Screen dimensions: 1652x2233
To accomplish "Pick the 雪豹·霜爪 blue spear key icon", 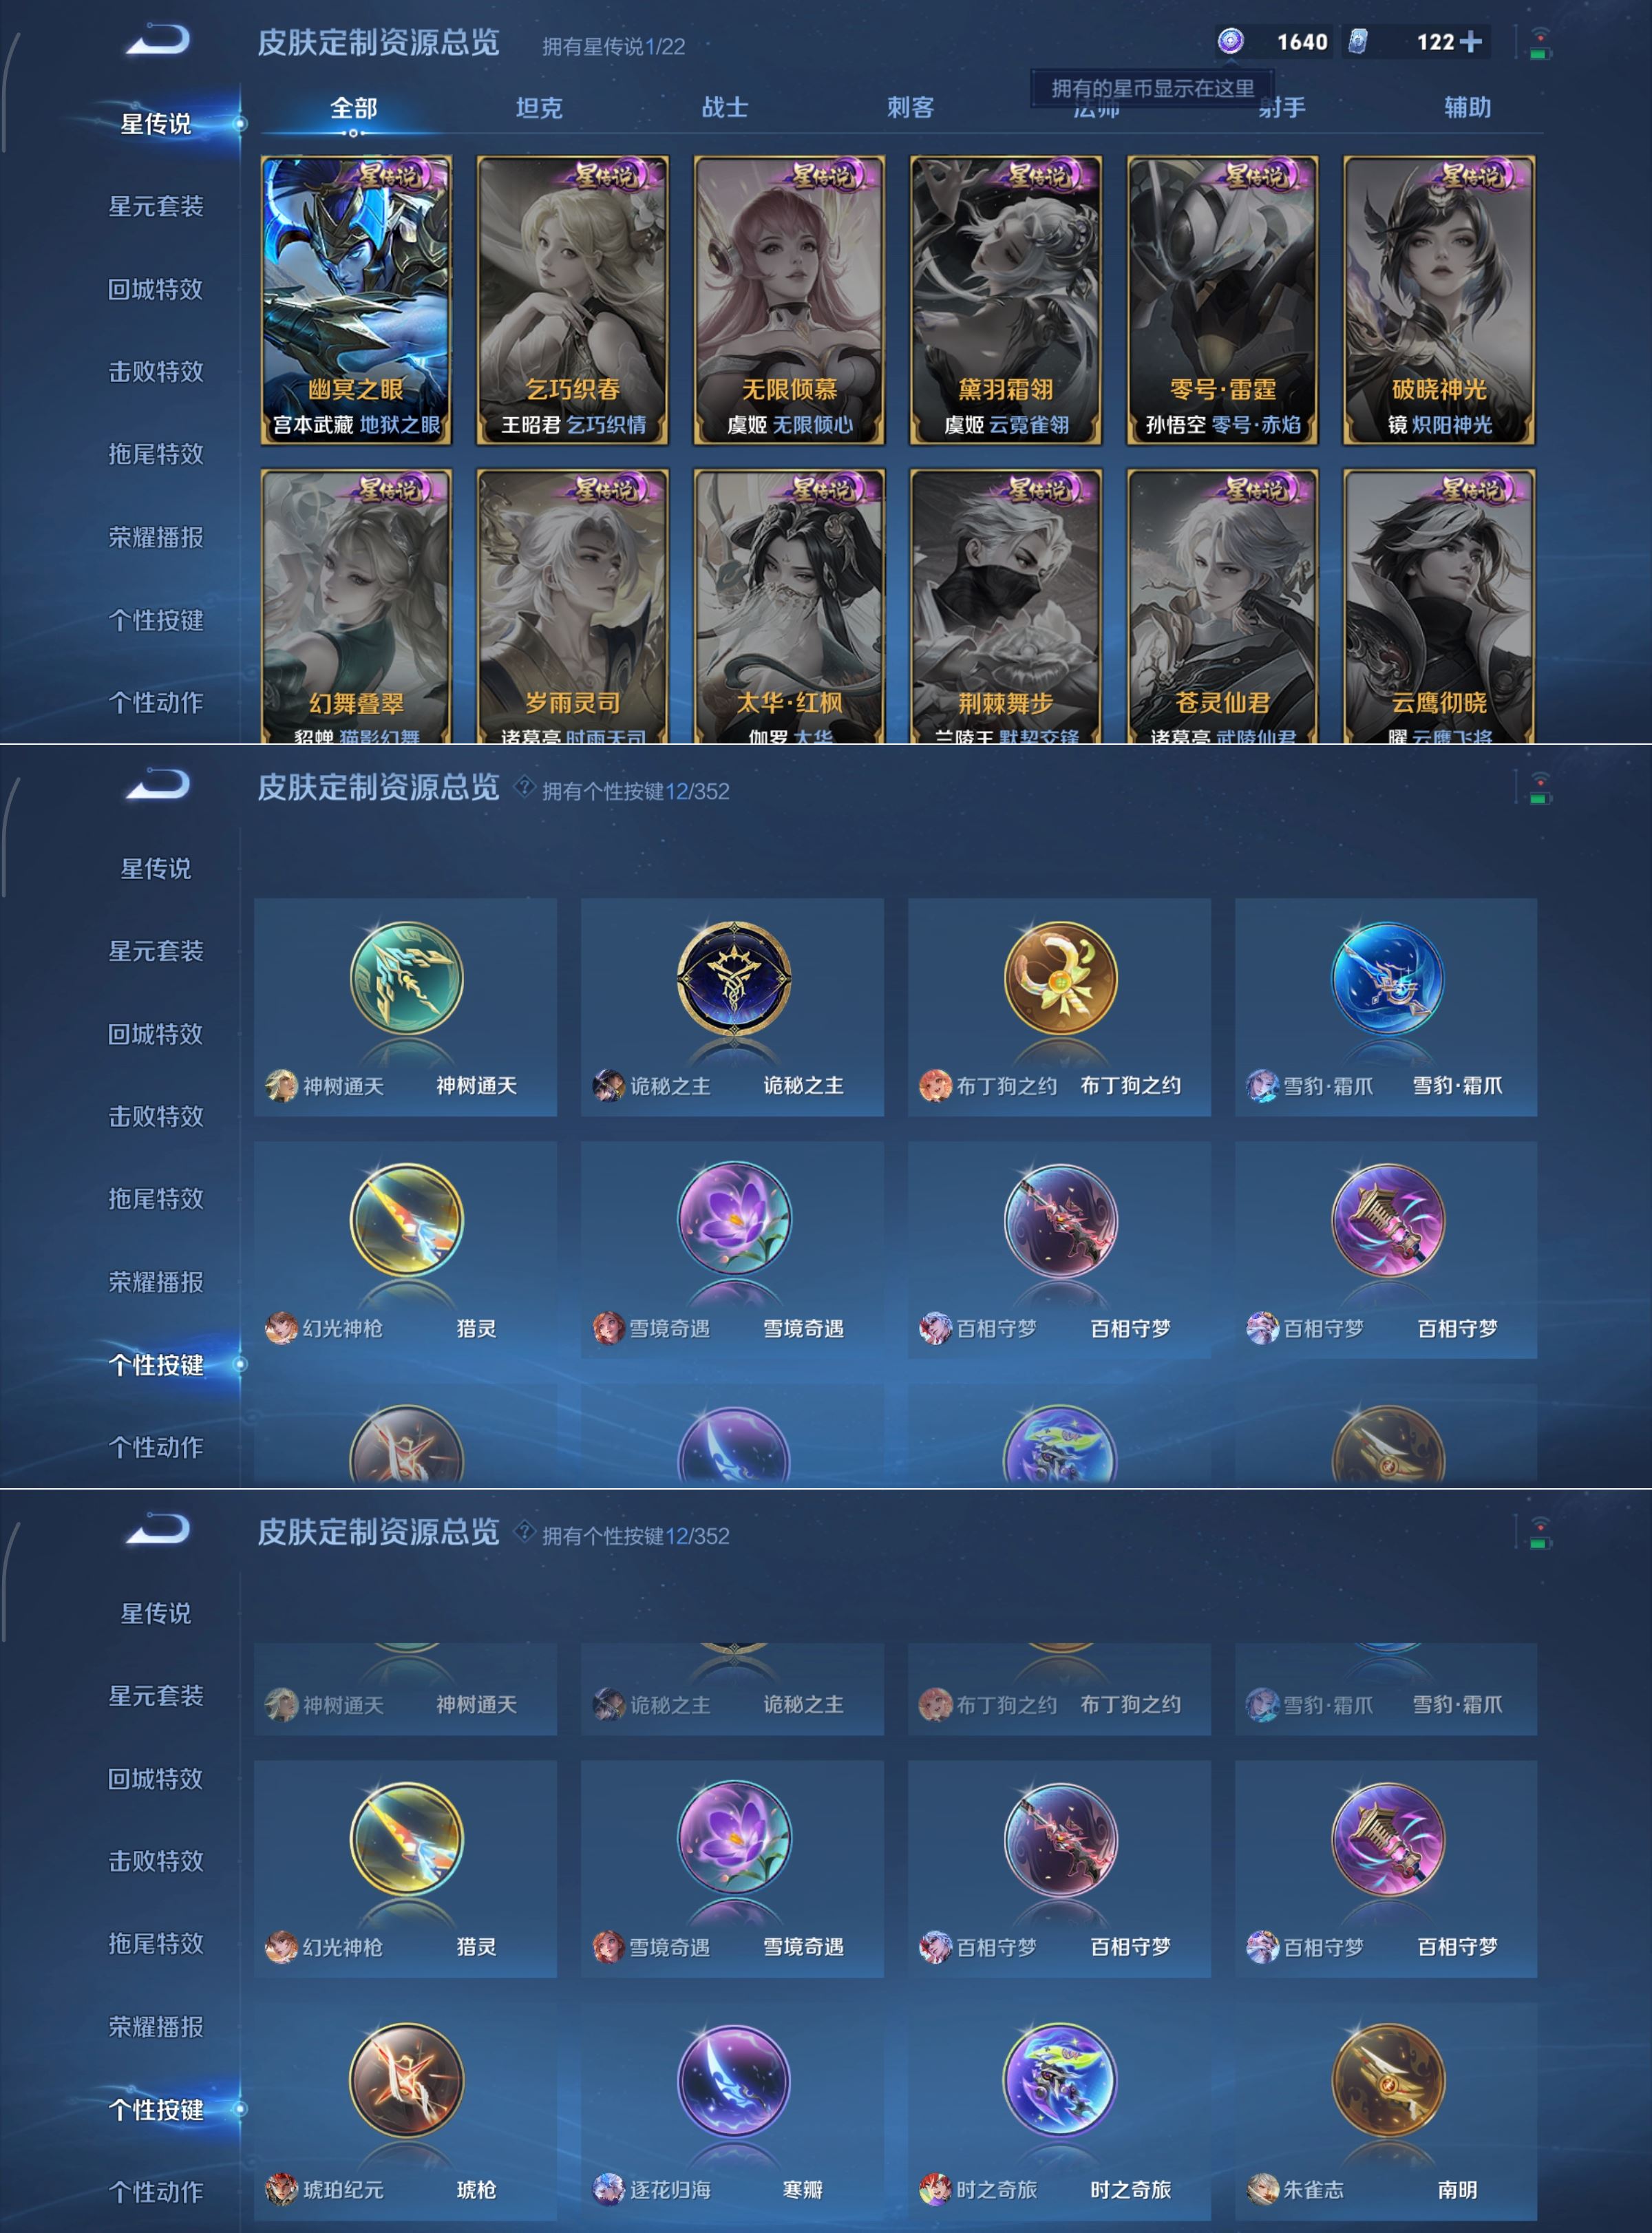I will pyautogui.click(x=1387, y=978).
